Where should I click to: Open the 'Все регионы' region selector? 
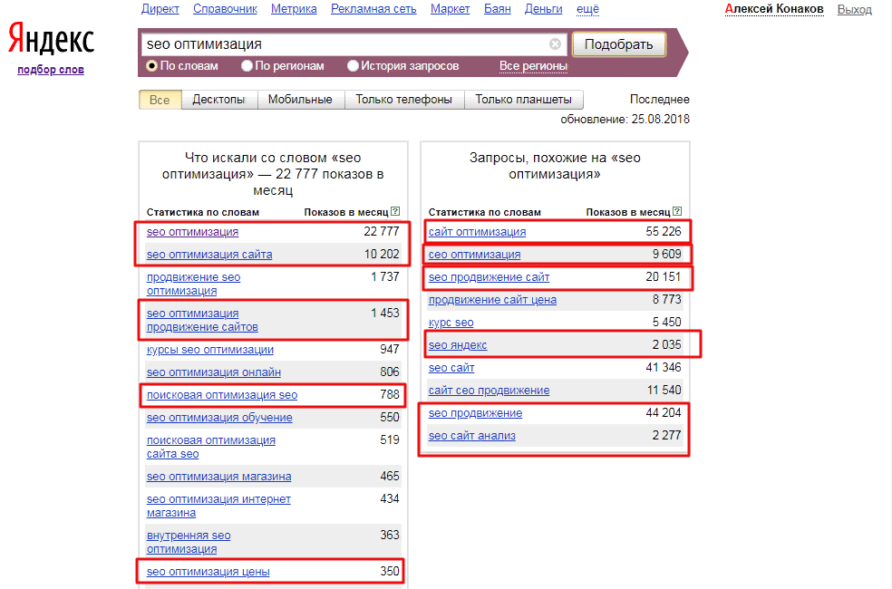[x=533, y=66]
